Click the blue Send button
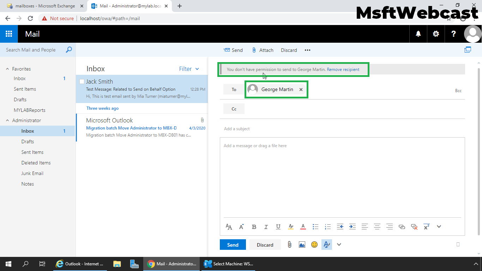The image size is (482, 271). [233, 245]
